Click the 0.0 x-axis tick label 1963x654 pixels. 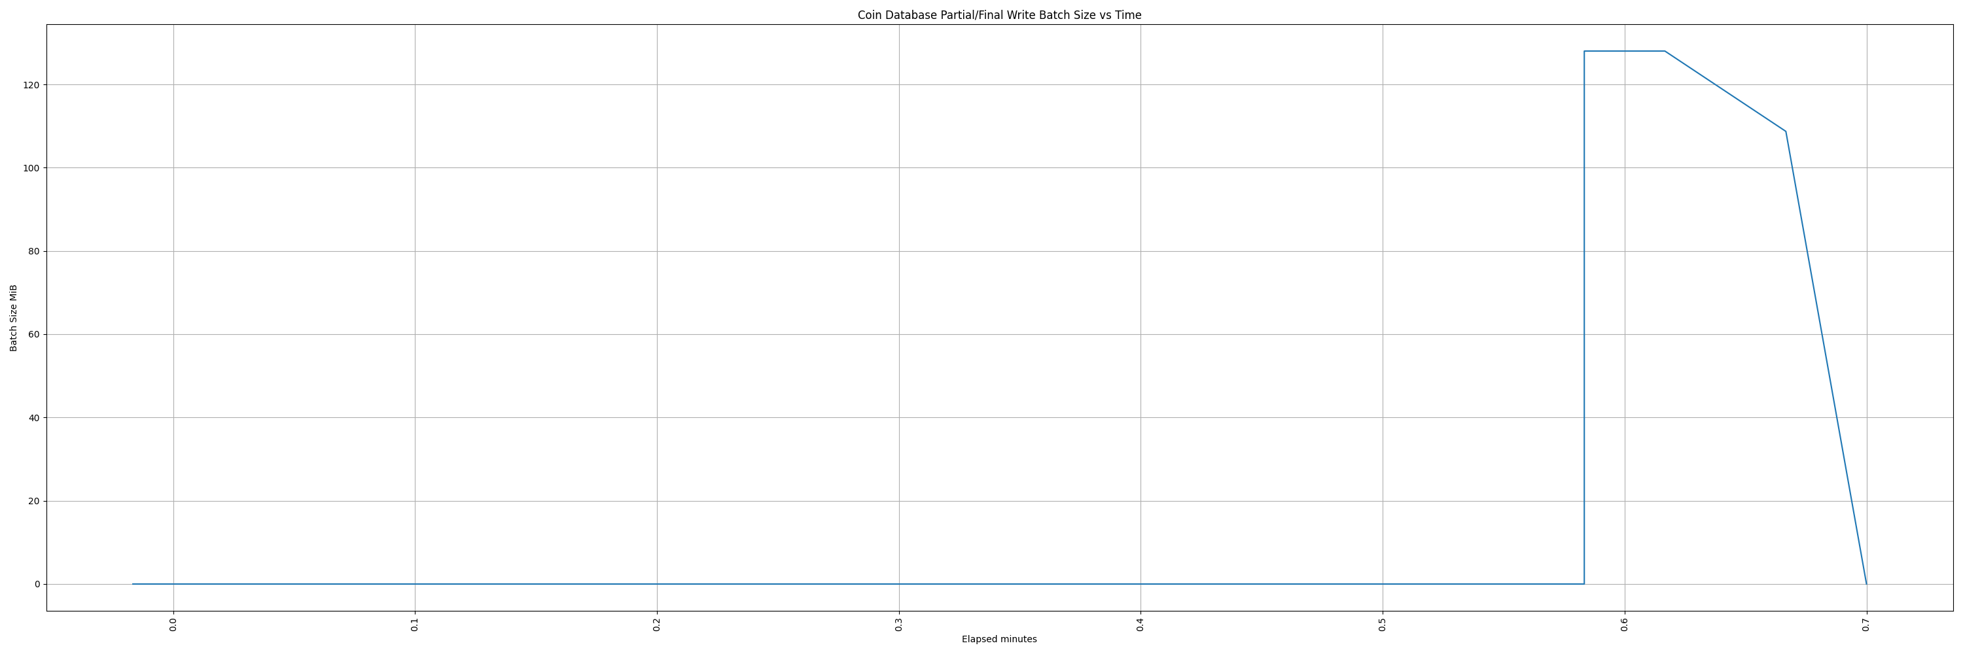tap(173, 625)
